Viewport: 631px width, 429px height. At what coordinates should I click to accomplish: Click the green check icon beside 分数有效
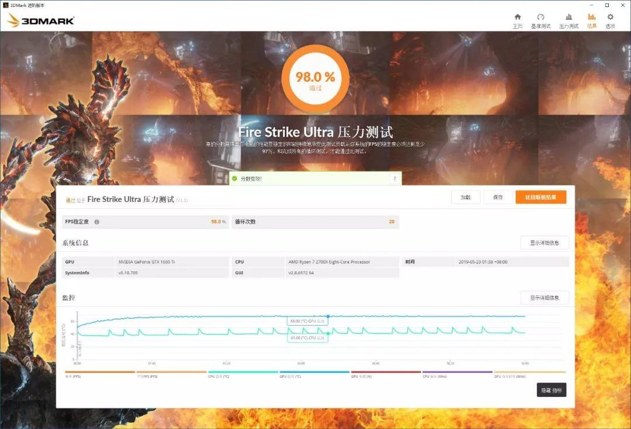235,179
